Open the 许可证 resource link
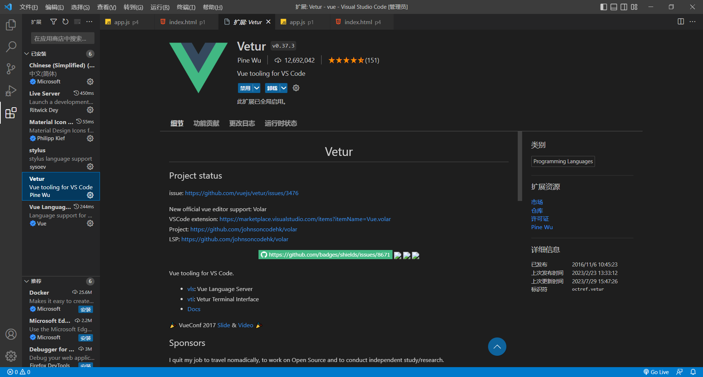The height and width of the screenshot is (377, 703). coord(540,219)
